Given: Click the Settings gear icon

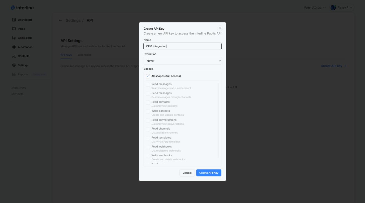Looking at the screenshot, I should (14, 65).
